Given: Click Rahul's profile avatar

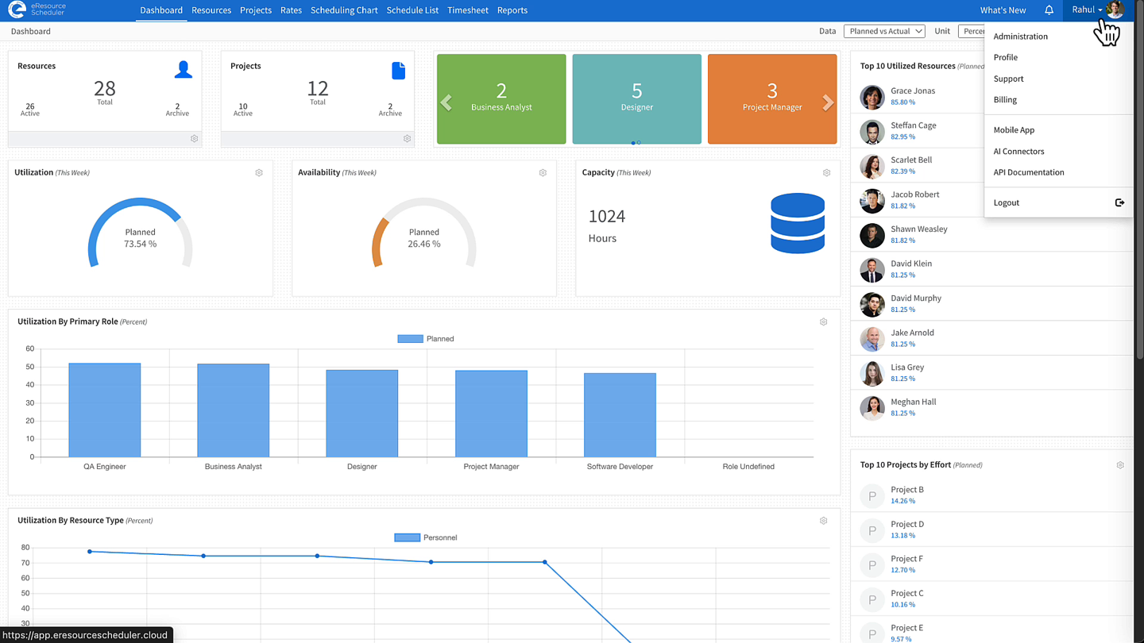Looking at the screenshot, I should coord(1115,10).
